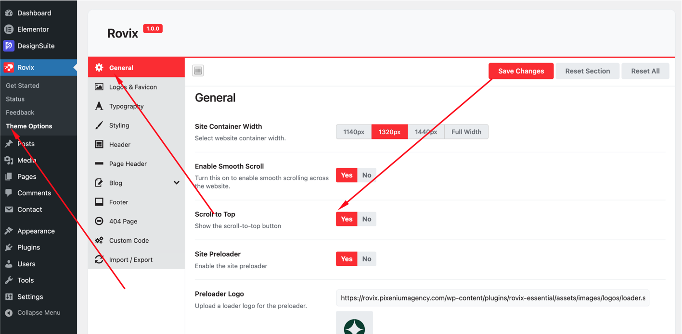Click the expand-all sections icon

coord(198,71)
